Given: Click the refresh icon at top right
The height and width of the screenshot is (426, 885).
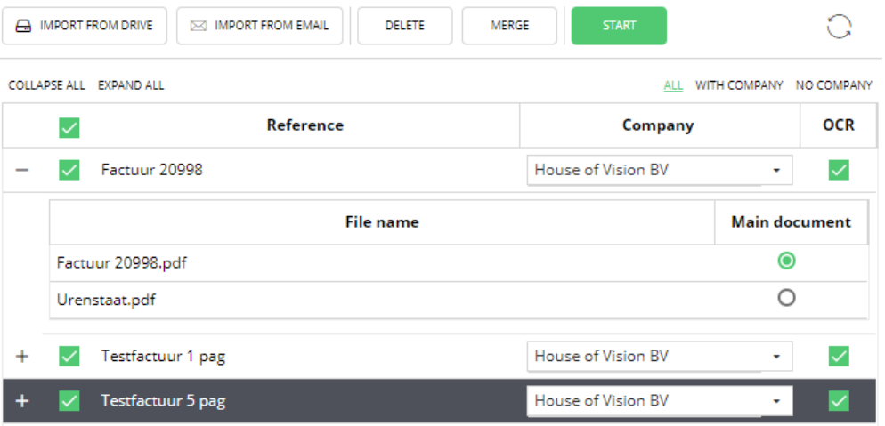Looking at the screenshot, I should [839, 27].
